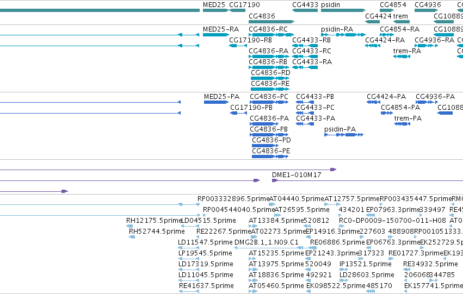Open the MED25-RA transcript
The height and width of the screenshot is (294, 463).
tap(220, 29)
